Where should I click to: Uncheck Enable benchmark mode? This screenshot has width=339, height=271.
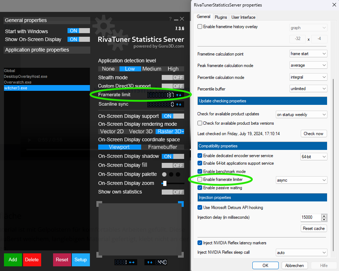(x=200, y=171)
